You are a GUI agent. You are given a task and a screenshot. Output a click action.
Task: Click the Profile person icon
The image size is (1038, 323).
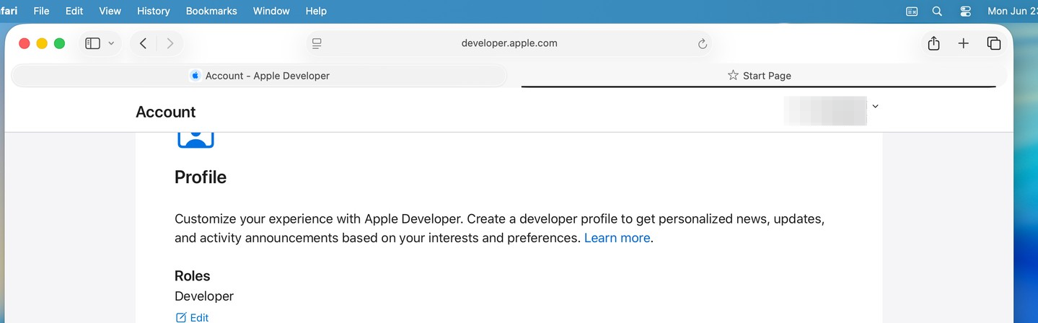[195, 139]
